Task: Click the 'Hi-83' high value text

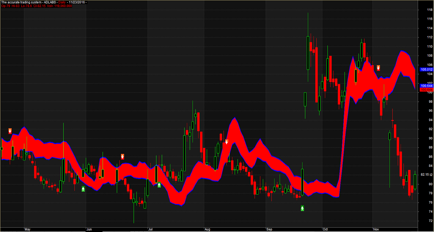Action: pos(16,6)
